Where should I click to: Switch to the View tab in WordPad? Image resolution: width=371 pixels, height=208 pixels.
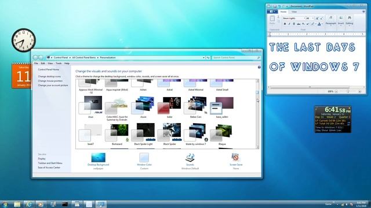[x=294, y=12]
